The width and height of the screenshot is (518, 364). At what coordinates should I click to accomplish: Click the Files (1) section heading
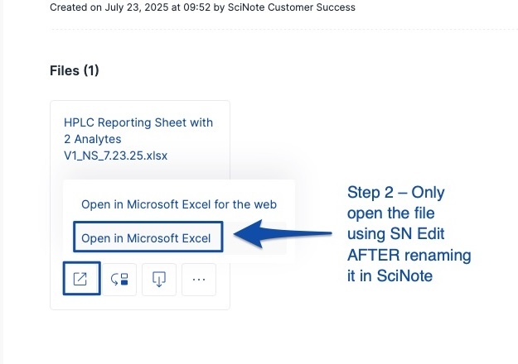[x=75, y=71]
